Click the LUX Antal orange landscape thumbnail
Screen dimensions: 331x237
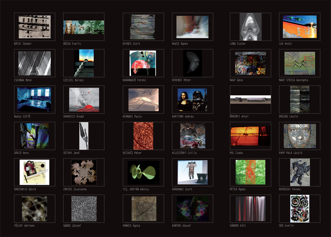tap(300, 27)
